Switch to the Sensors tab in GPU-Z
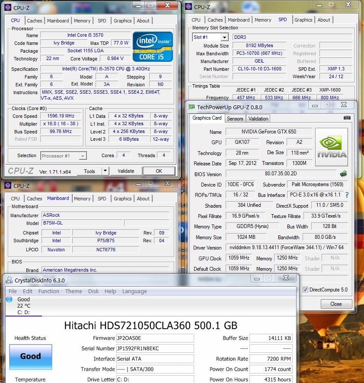The height and width of the screenshot is (383, 364). click(x=235, y=118)
